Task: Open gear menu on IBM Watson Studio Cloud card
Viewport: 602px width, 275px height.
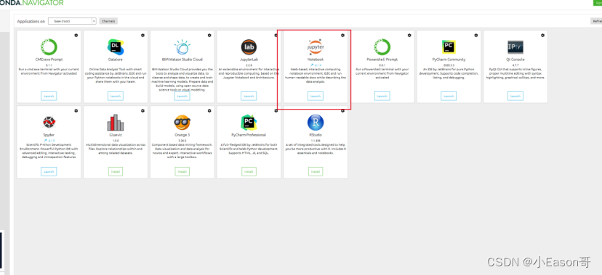Action: click(209, 36)
